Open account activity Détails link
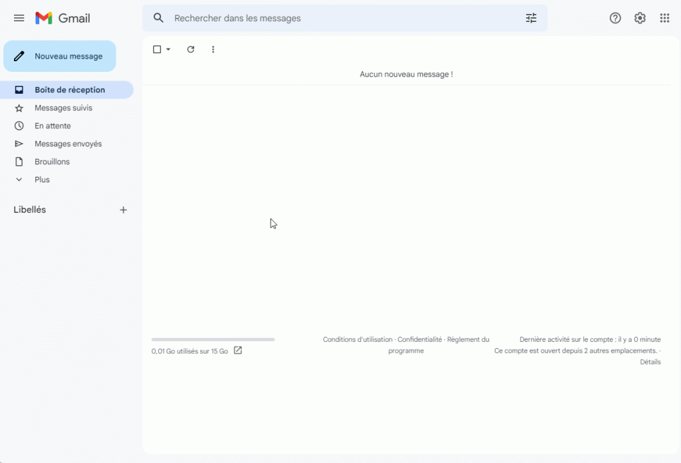Image resolution: width=681 pixels, height=463 pixels. [650, 362]
